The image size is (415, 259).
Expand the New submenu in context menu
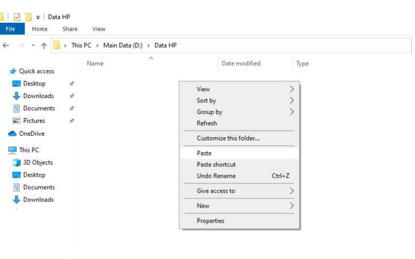[x=239, y=206]
